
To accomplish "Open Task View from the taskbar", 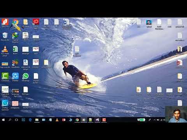I will pyautogui.click(x=16, y=120).
